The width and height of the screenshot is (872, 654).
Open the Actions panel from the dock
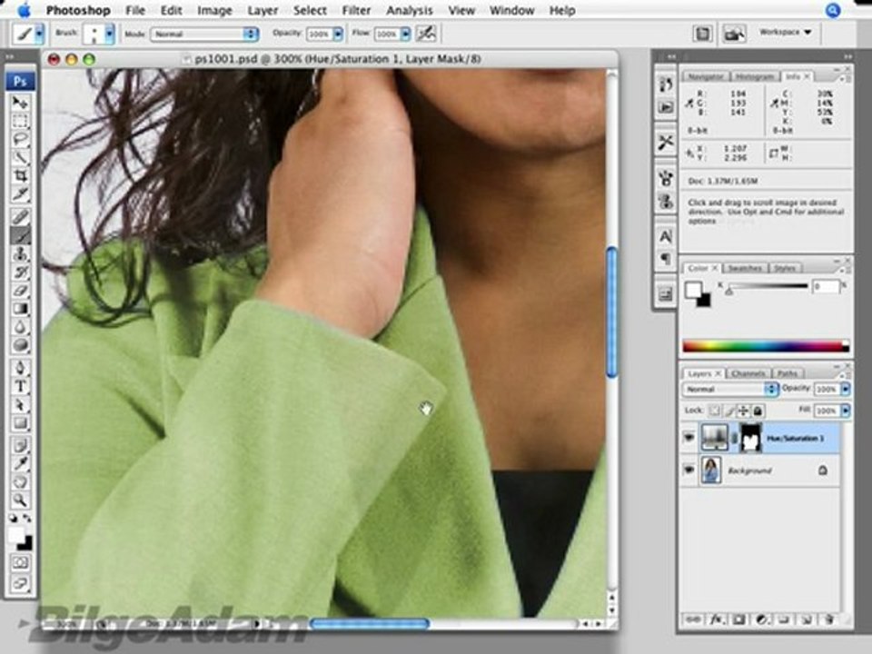[665, 107]
